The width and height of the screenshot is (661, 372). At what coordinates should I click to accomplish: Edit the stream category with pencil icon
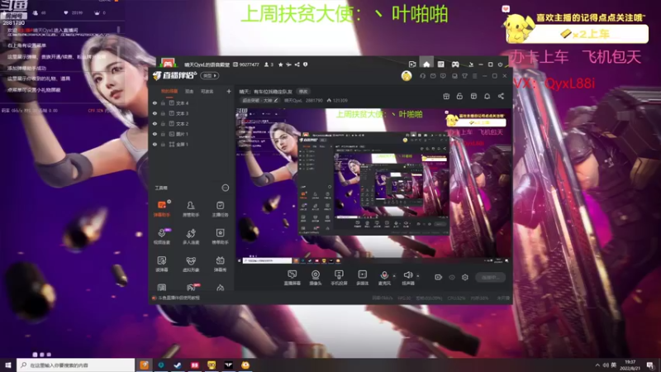[276, 100]
